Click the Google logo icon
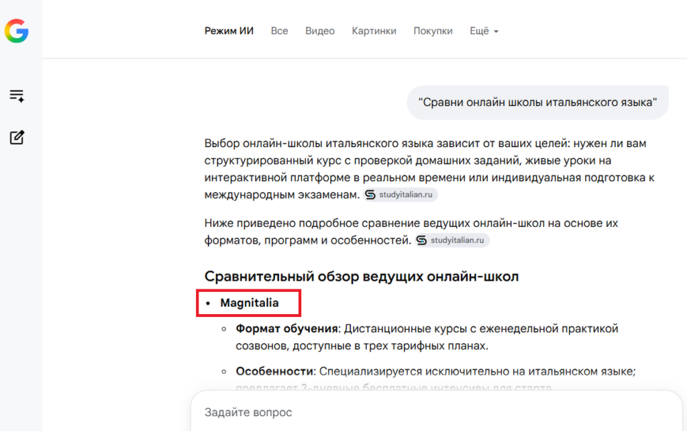Screen dimensions: 687x431 pos(17,31)
